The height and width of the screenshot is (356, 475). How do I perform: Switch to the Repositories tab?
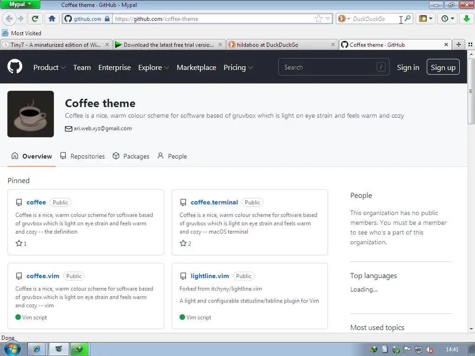point(83,156)
